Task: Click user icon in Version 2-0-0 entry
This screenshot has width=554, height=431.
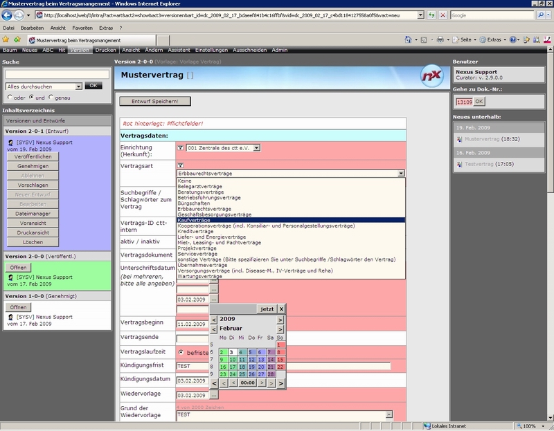Action: pyautogui.click(x=10, y=277)
